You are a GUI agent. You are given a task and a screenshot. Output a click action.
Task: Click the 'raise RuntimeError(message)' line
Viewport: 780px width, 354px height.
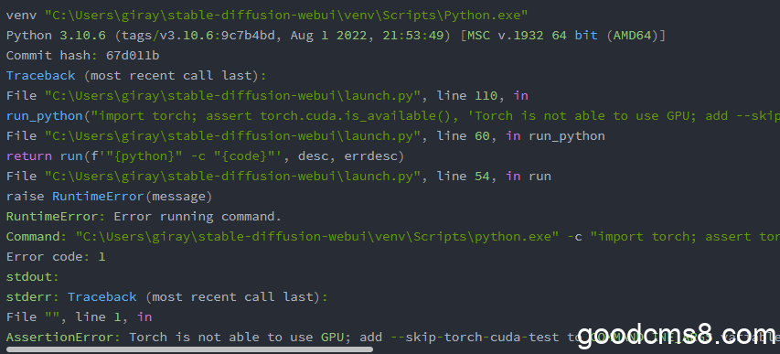[109, 197]
